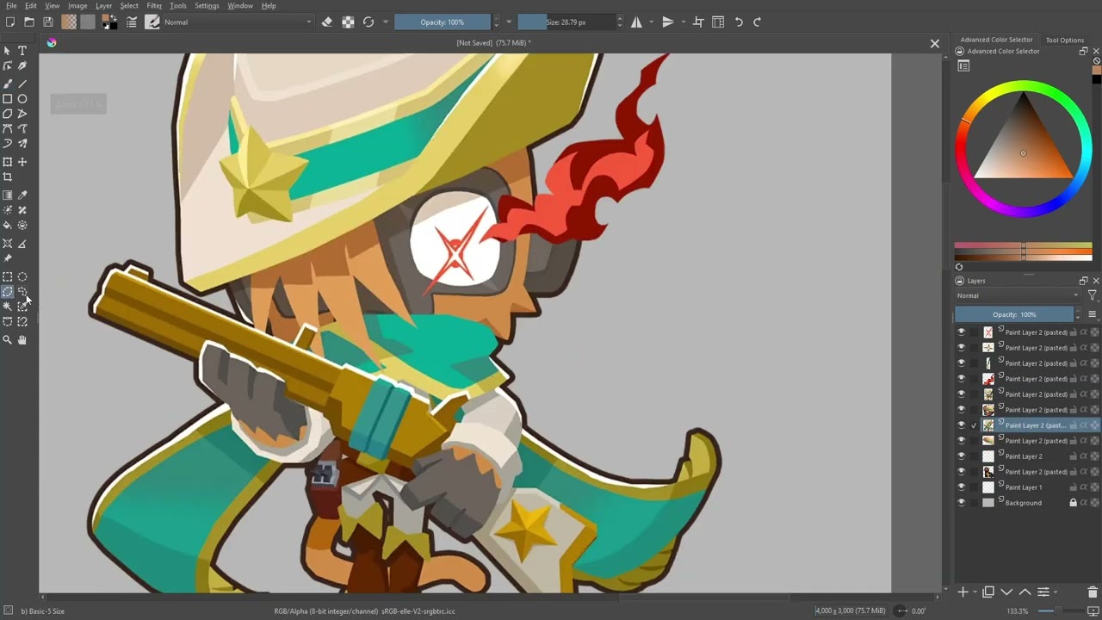The image size is (1102, 620).
Task: Open the Filter menu
Action: [x=154, y=6]
